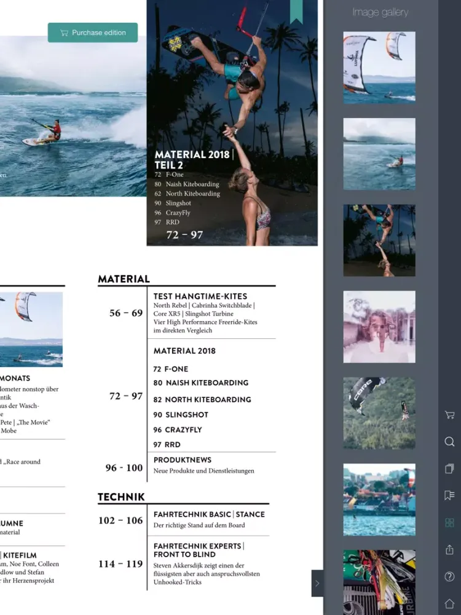Select 82 NORTH KITEBOARDING entry
461x615 pixels.
click(202, 400)
